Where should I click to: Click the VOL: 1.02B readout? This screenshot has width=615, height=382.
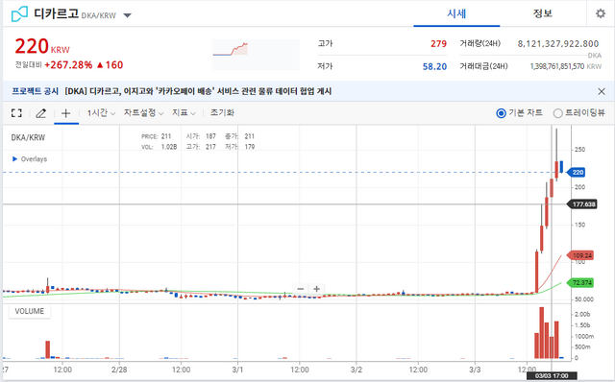coord(159,147)
